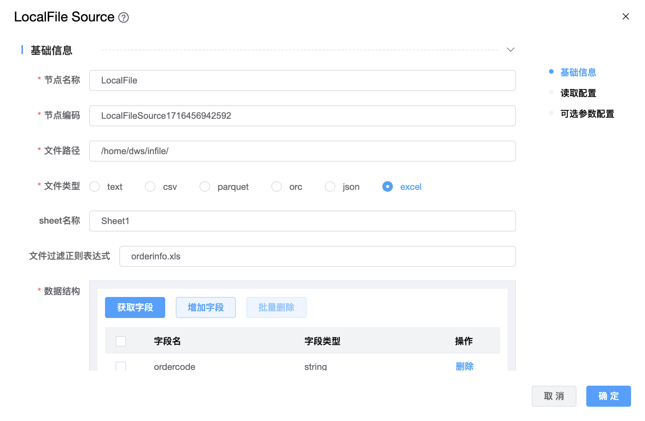Pick the orc file type option
645x421 pixels.
277,187
